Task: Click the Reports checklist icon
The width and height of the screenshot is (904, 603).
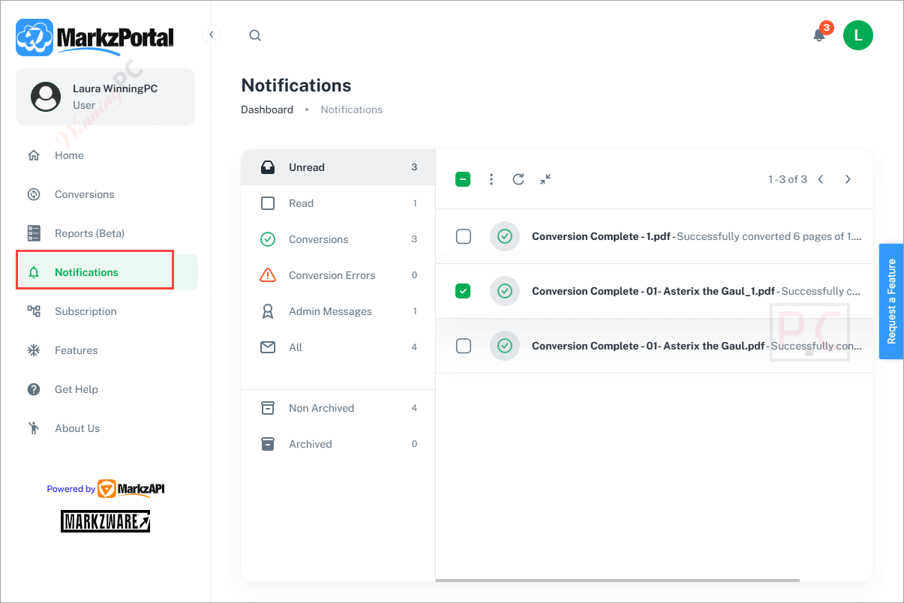Action: point(34,233)
